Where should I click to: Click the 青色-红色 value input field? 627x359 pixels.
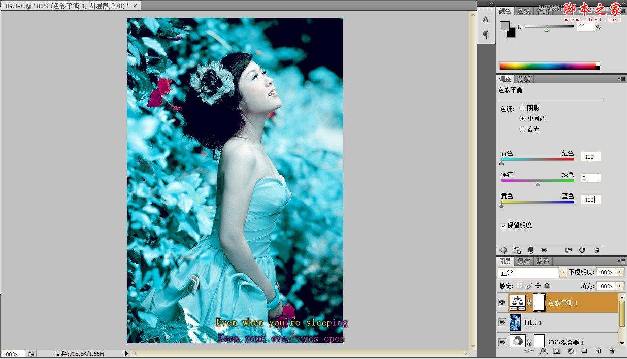[x=590, y=157]
